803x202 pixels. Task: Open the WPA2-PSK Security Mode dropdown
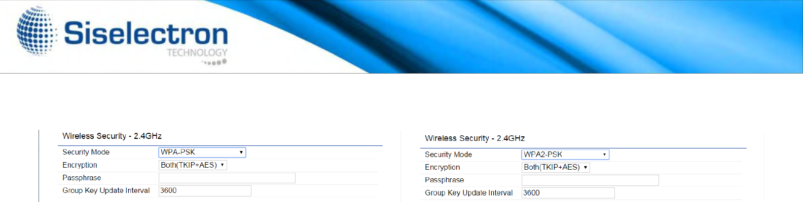[x=565, y=155]
